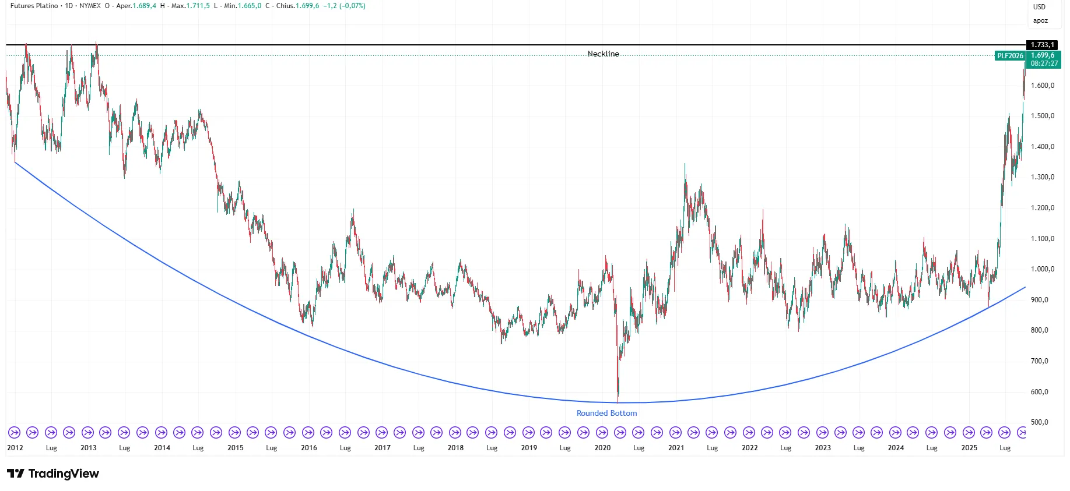The width and height of the screenshot is (1070, 491).
Task: Select the Neckline text label
Action: pyautogui.click(x=604, y=54)
